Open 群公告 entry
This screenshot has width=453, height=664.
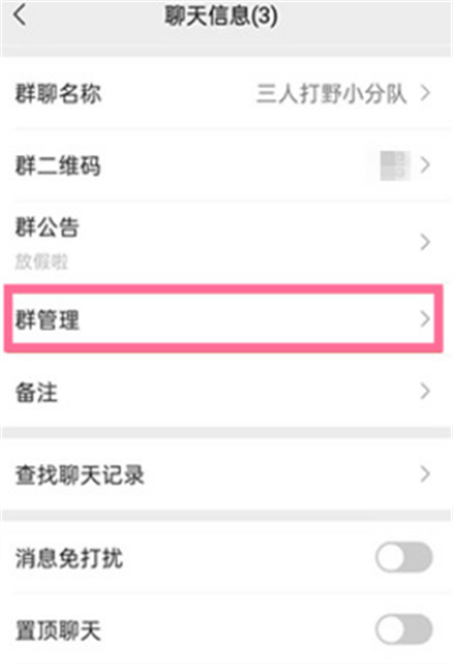tap(226, 242)
